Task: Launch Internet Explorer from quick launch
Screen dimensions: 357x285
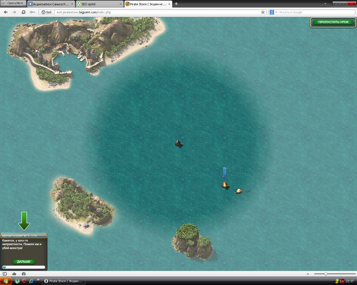Action: click(31, 281)
